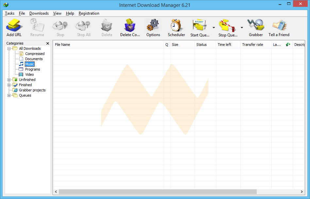
Task: Collapse the All Downloads tree node
Action: coord(9,48)
